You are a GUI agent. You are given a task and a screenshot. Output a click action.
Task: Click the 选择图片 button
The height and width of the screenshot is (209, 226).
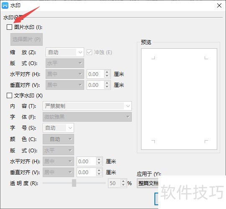[26, 39]
